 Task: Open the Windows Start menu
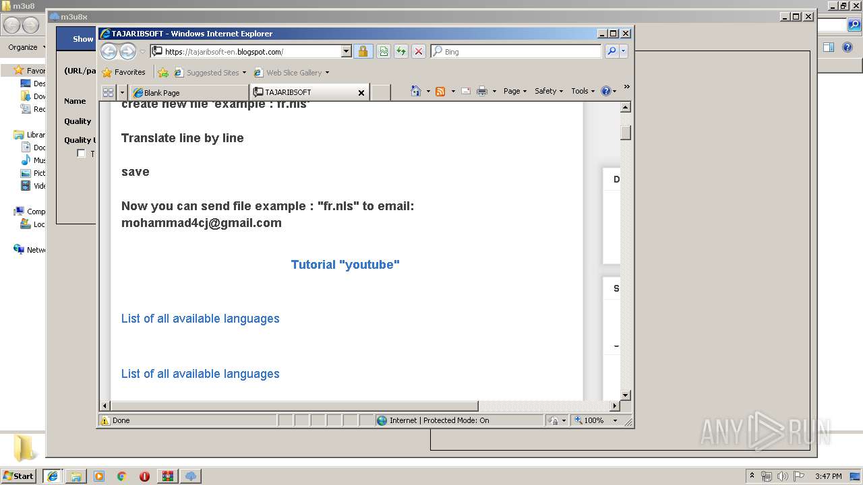(19, 476)
